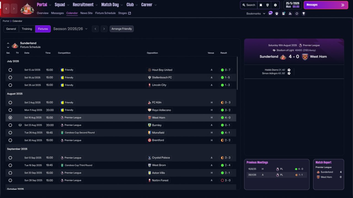Open the Messages purple button

(x=326, y=5)
